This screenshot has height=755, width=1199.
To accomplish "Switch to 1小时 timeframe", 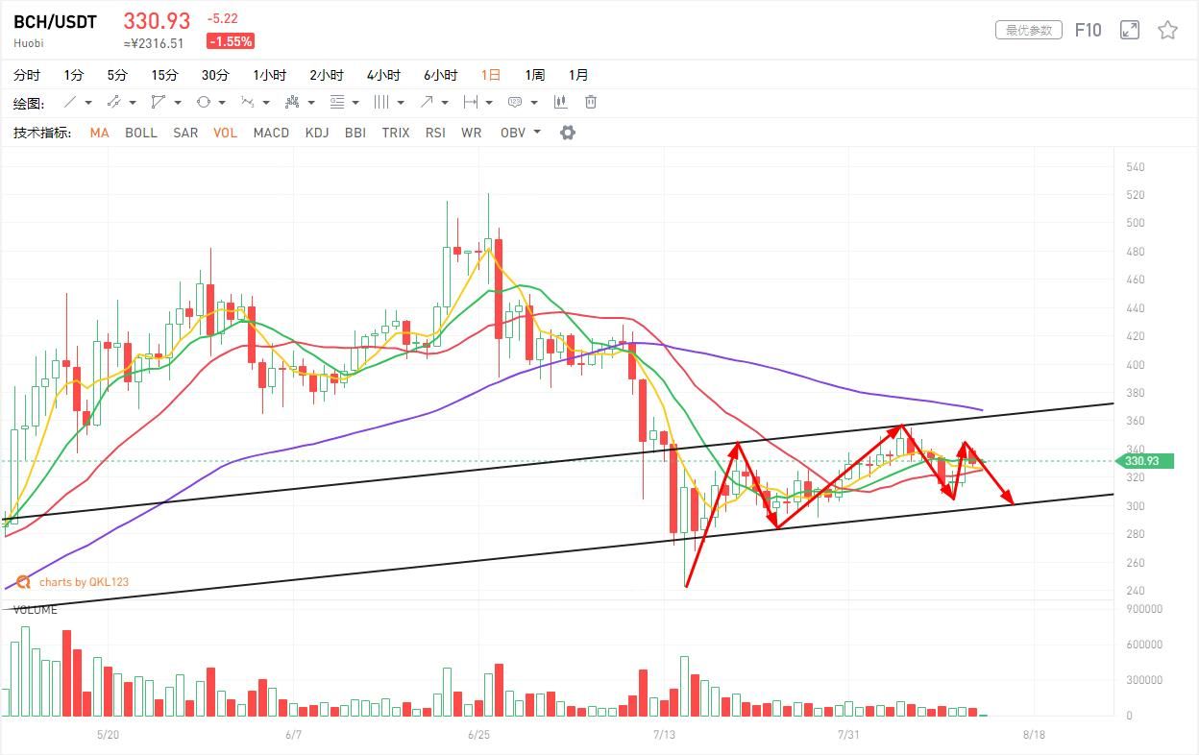I will [270, 75].
